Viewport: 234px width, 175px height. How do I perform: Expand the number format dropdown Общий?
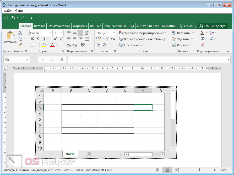pos(114,33)
